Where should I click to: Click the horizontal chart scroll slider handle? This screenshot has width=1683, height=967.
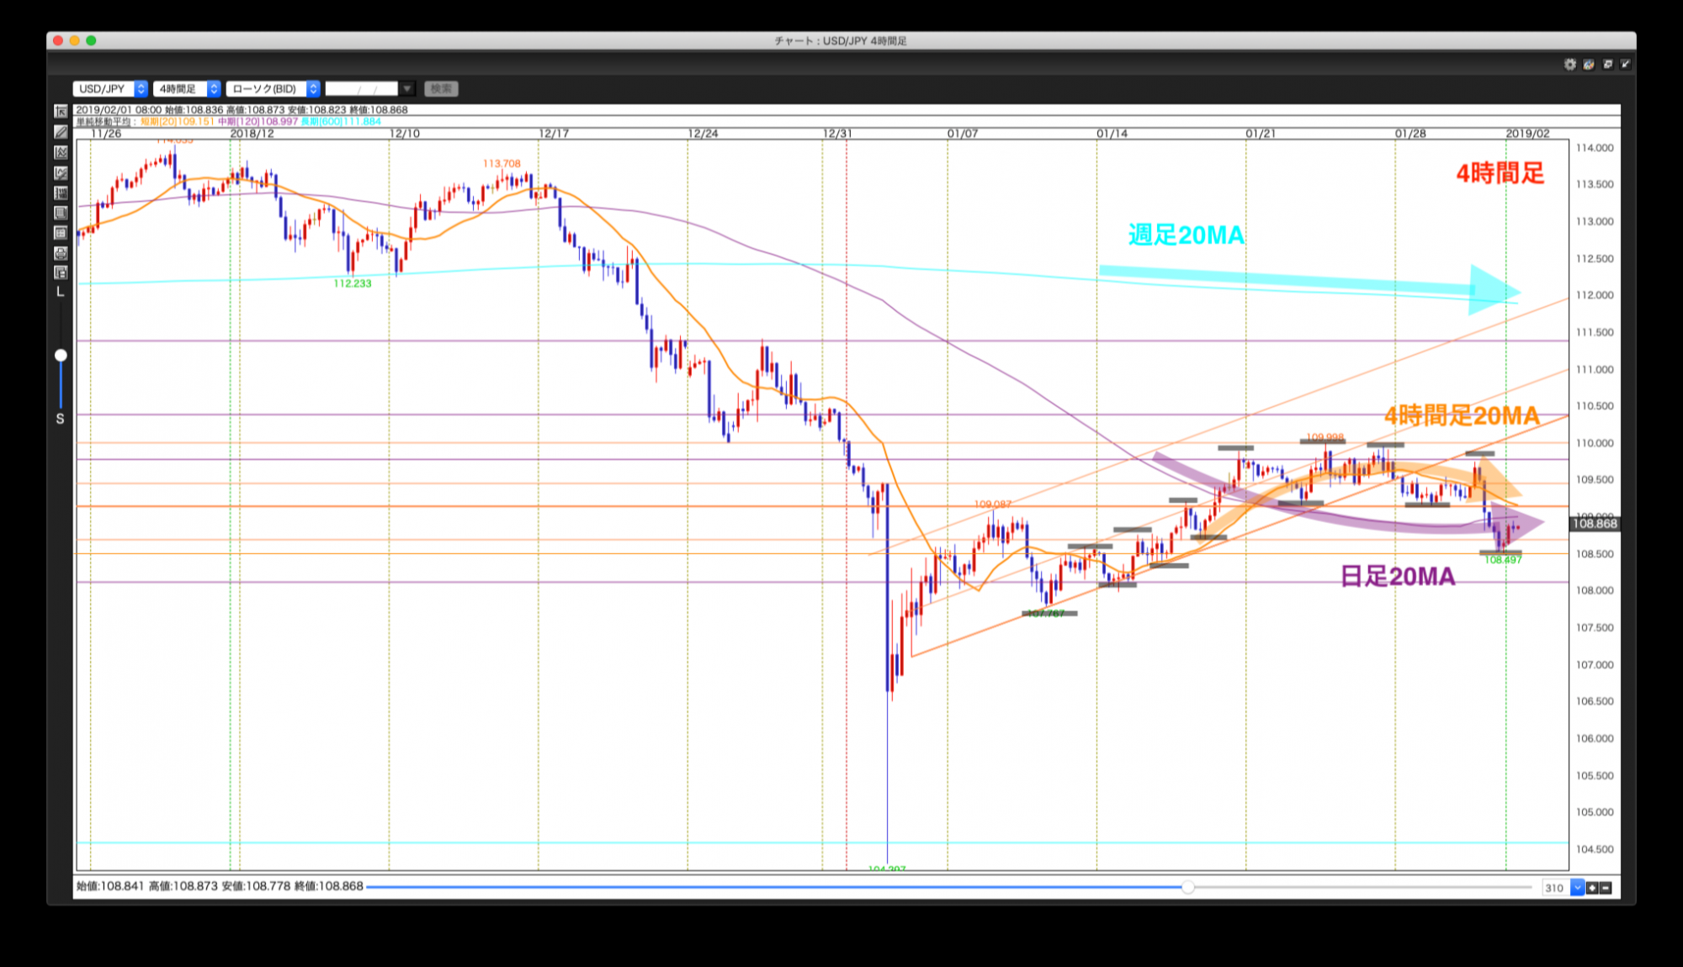coord(1187,887)
